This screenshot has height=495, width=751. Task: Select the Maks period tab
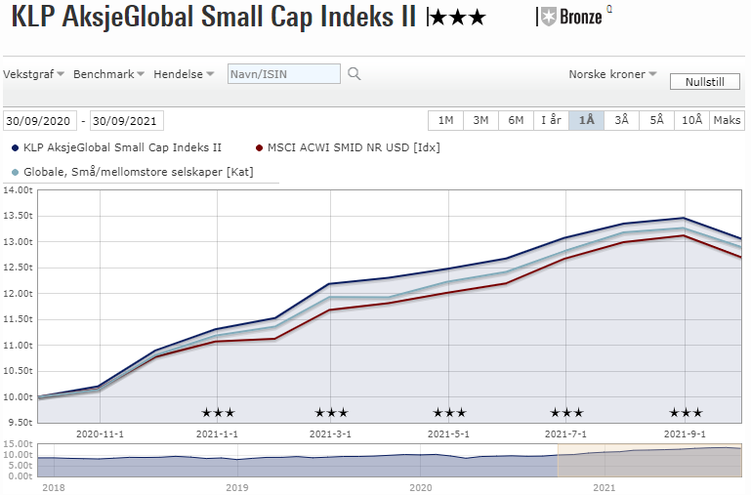[727, 120]
